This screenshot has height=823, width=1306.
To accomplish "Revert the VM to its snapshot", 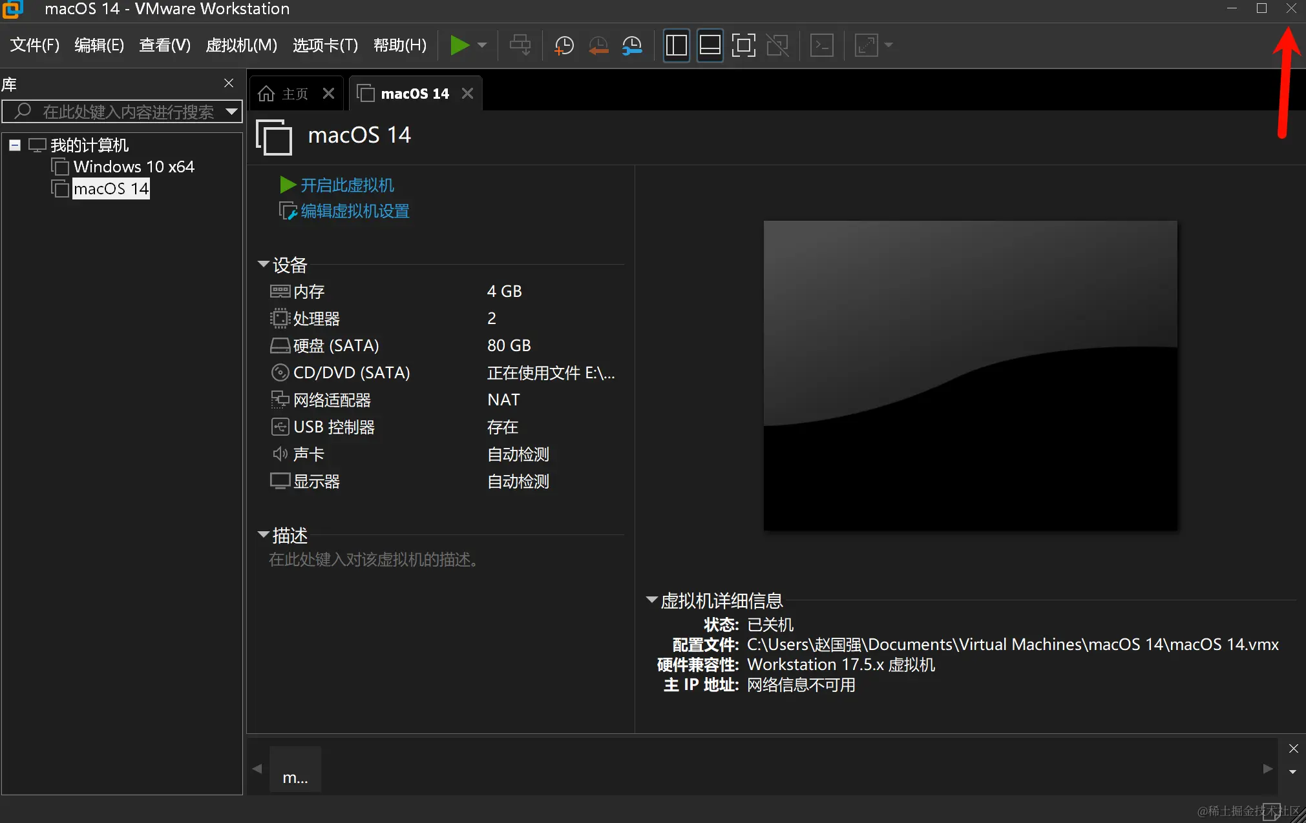I will click(598, 45).
